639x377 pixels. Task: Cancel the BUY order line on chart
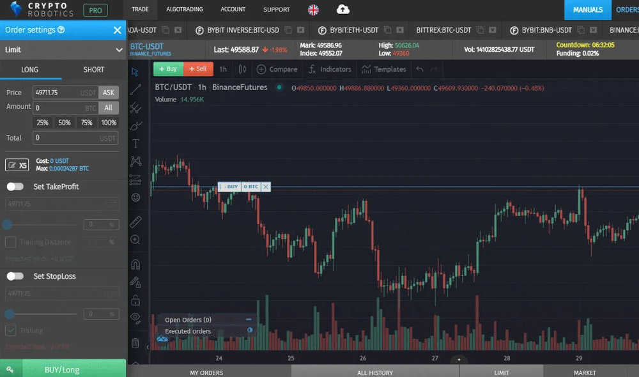(x=266, y=187)
